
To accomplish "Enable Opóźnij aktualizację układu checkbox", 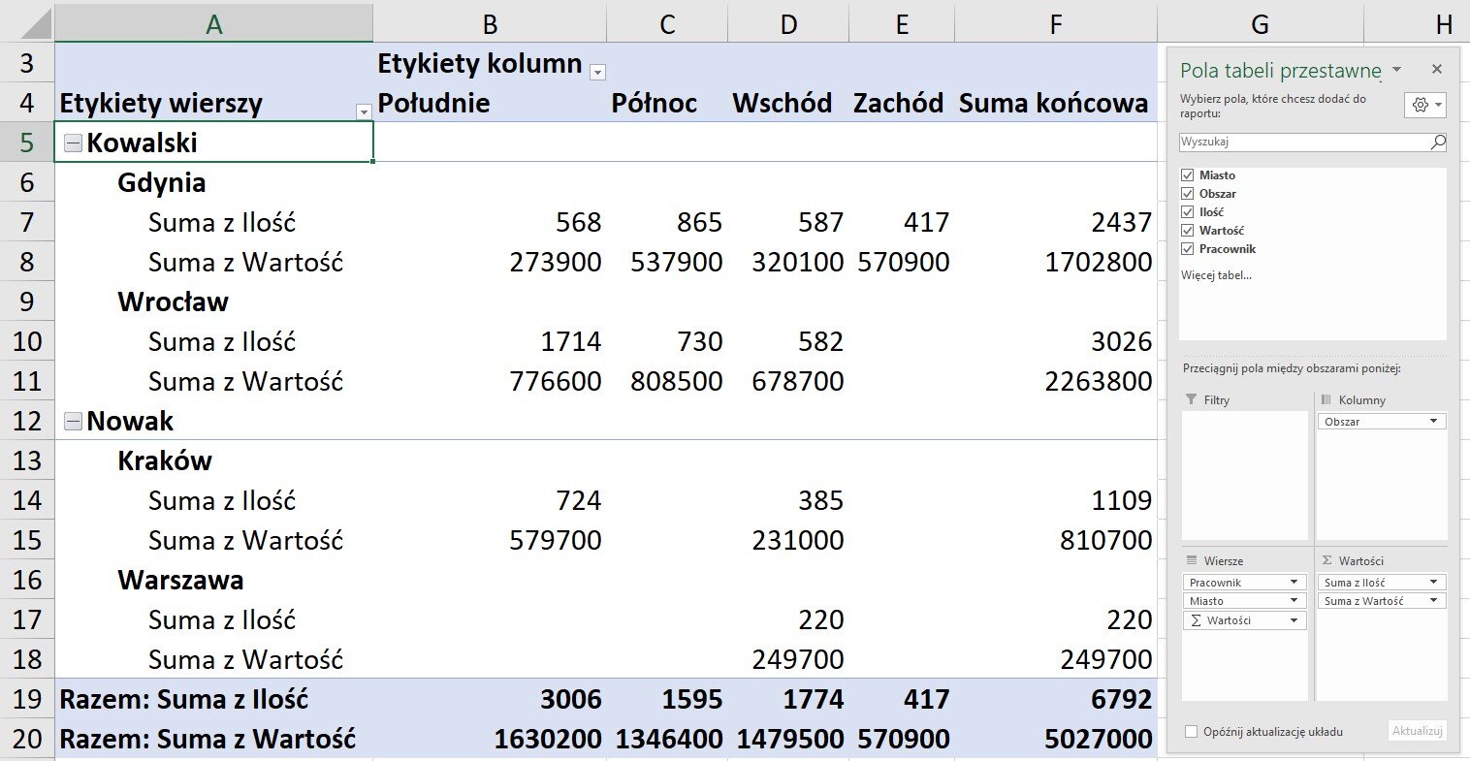I will (x=1191, y=732).
